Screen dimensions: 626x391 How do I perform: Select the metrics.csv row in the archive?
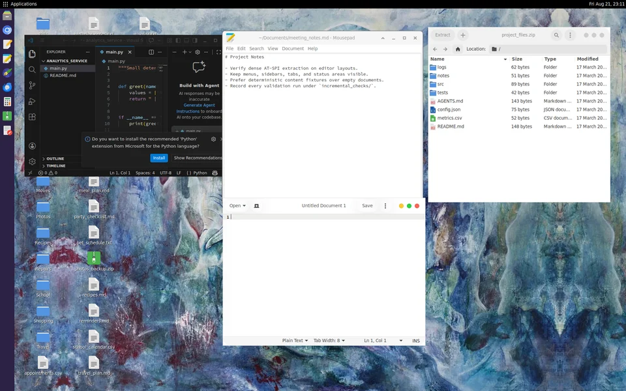519,118
